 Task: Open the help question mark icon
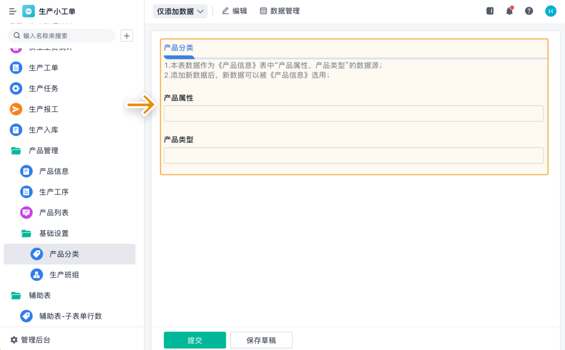[529, 11]
